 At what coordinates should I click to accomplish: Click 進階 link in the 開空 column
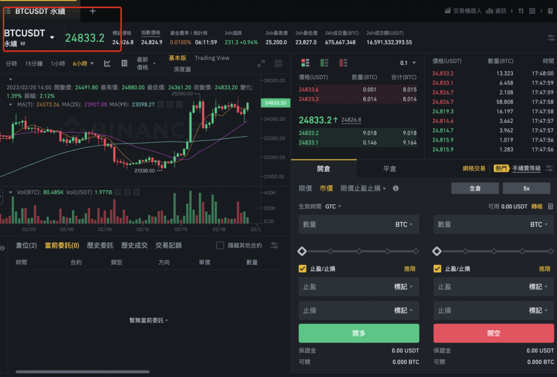544,269
